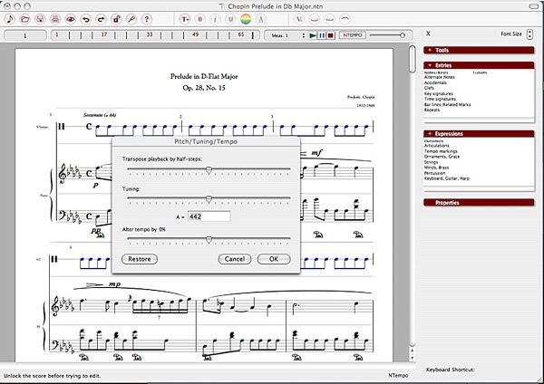Click the music note new score icon

10,19
